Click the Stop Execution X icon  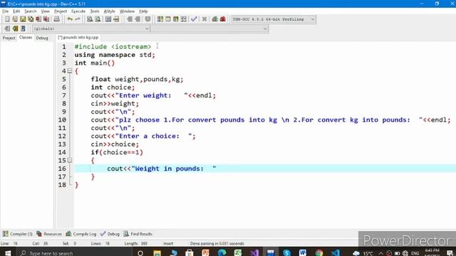tap(204, 19)
